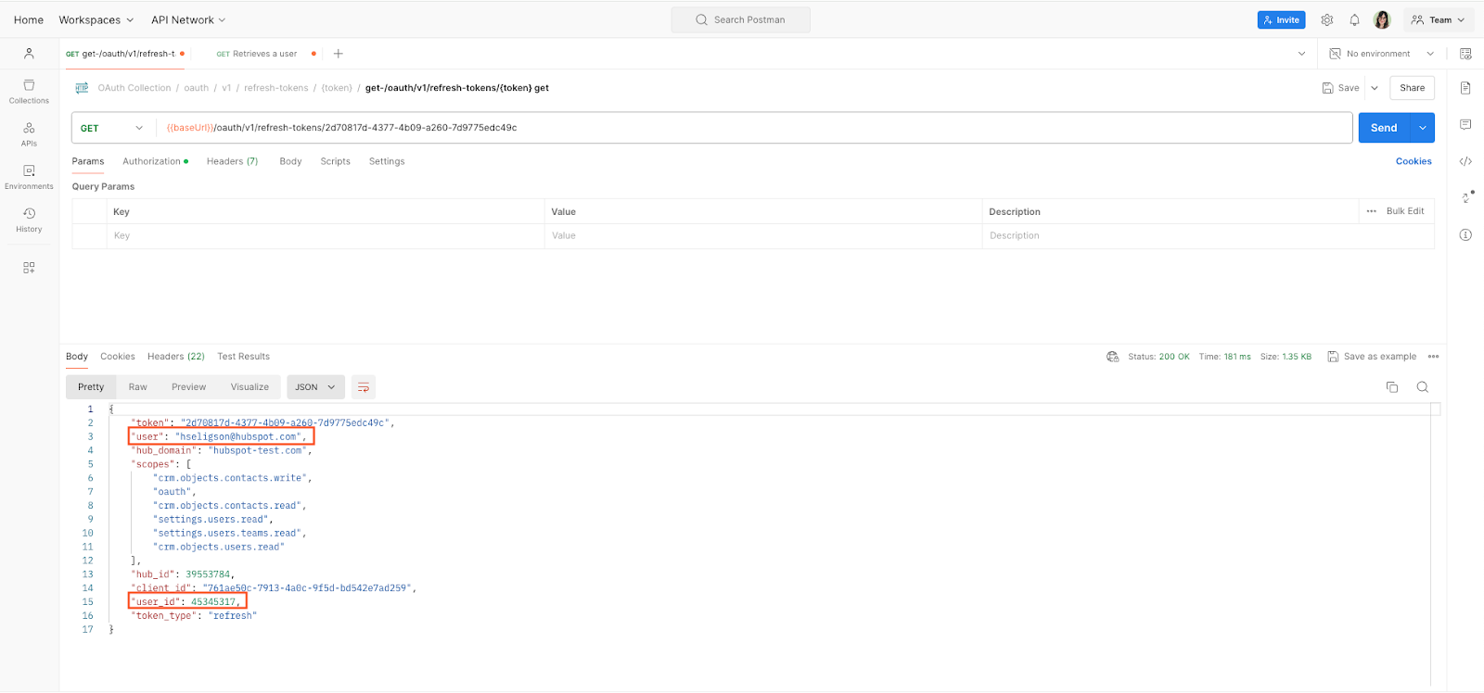Image resolution: width=1484 pixels, height=693 pixels.
Task: Toggle line wrap in response
Action: [x=364, y=387]
